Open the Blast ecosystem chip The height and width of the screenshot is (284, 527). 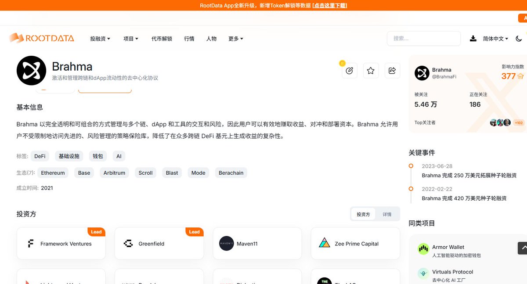172,173
